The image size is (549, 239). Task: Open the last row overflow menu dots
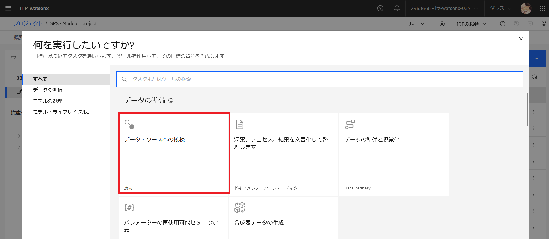533,227
